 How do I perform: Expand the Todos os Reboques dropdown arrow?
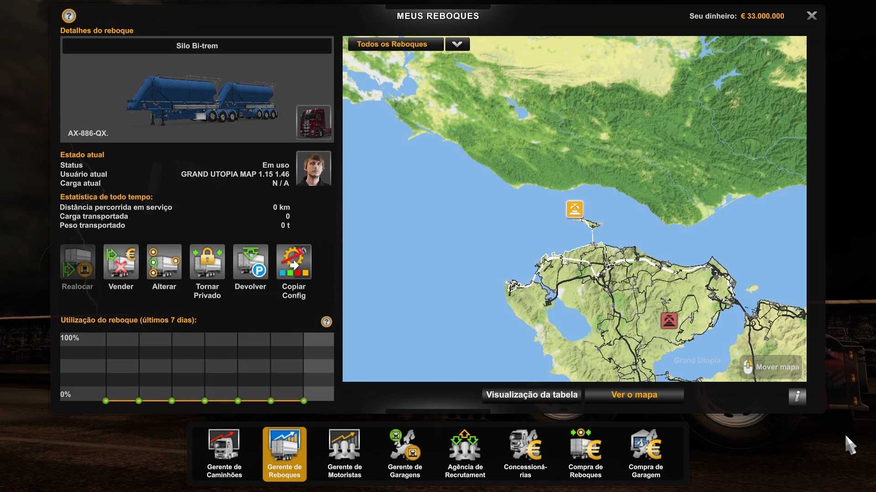point(457,44)
